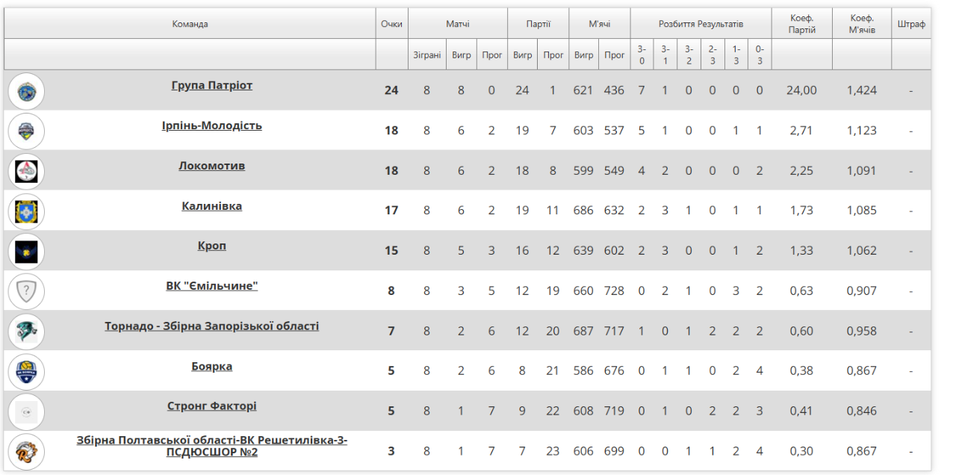Click the Штраф column header
The width and height of the screenshot is (956, 475).
point(911,24)
